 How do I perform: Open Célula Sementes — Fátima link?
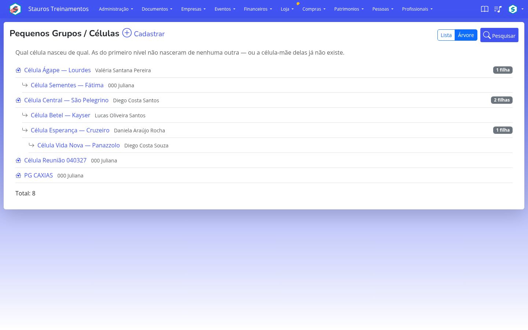point(67,85)
